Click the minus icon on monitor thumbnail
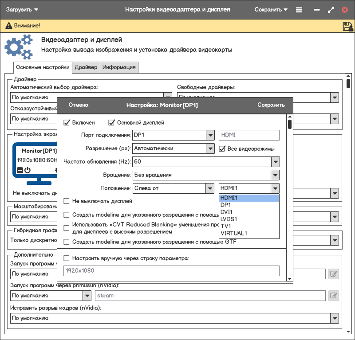 pos(20,170)
